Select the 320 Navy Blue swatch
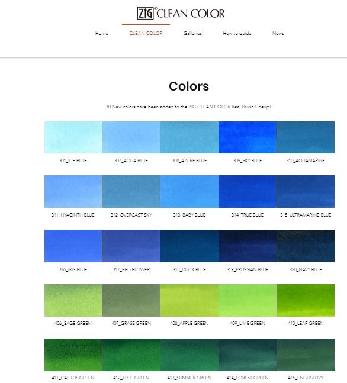The height and width of the screenshot is (383, 347). click(306, 246)
